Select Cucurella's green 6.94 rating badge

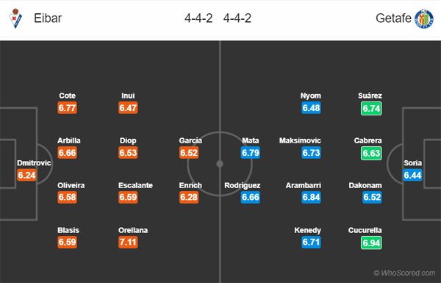(x=371, y=243)
